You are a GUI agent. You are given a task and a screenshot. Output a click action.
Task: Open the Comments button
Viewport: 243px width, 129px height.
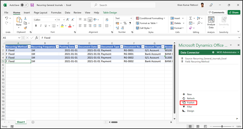(216, 13)
